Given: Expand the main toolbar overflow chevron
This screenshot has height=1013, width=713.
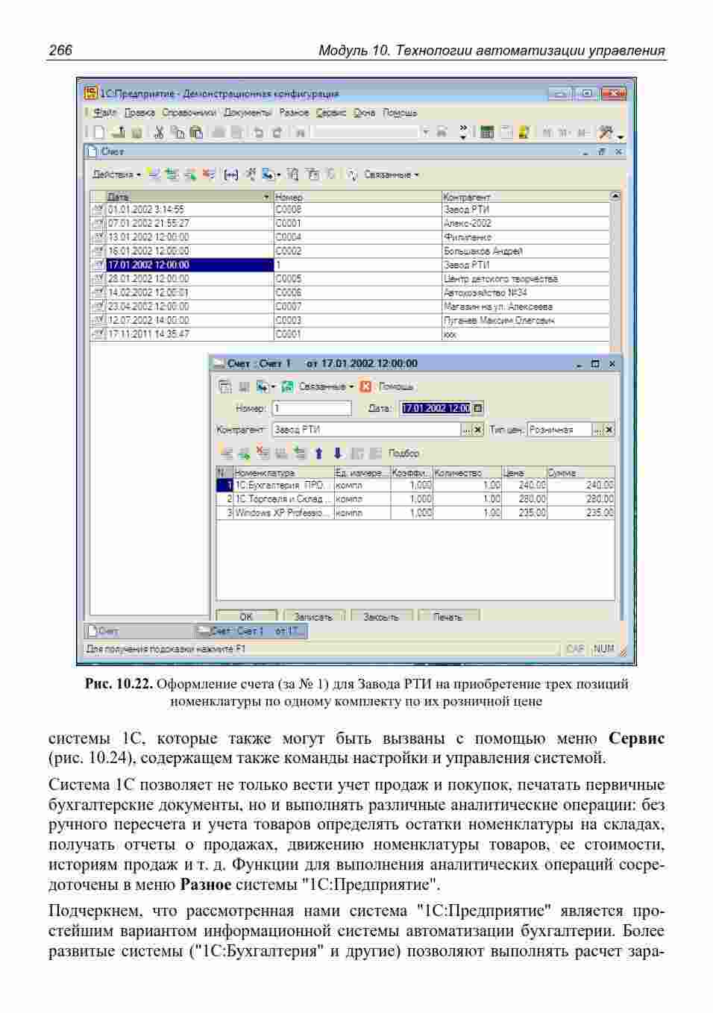Looking at the screenshot, I should pos(463,133).
